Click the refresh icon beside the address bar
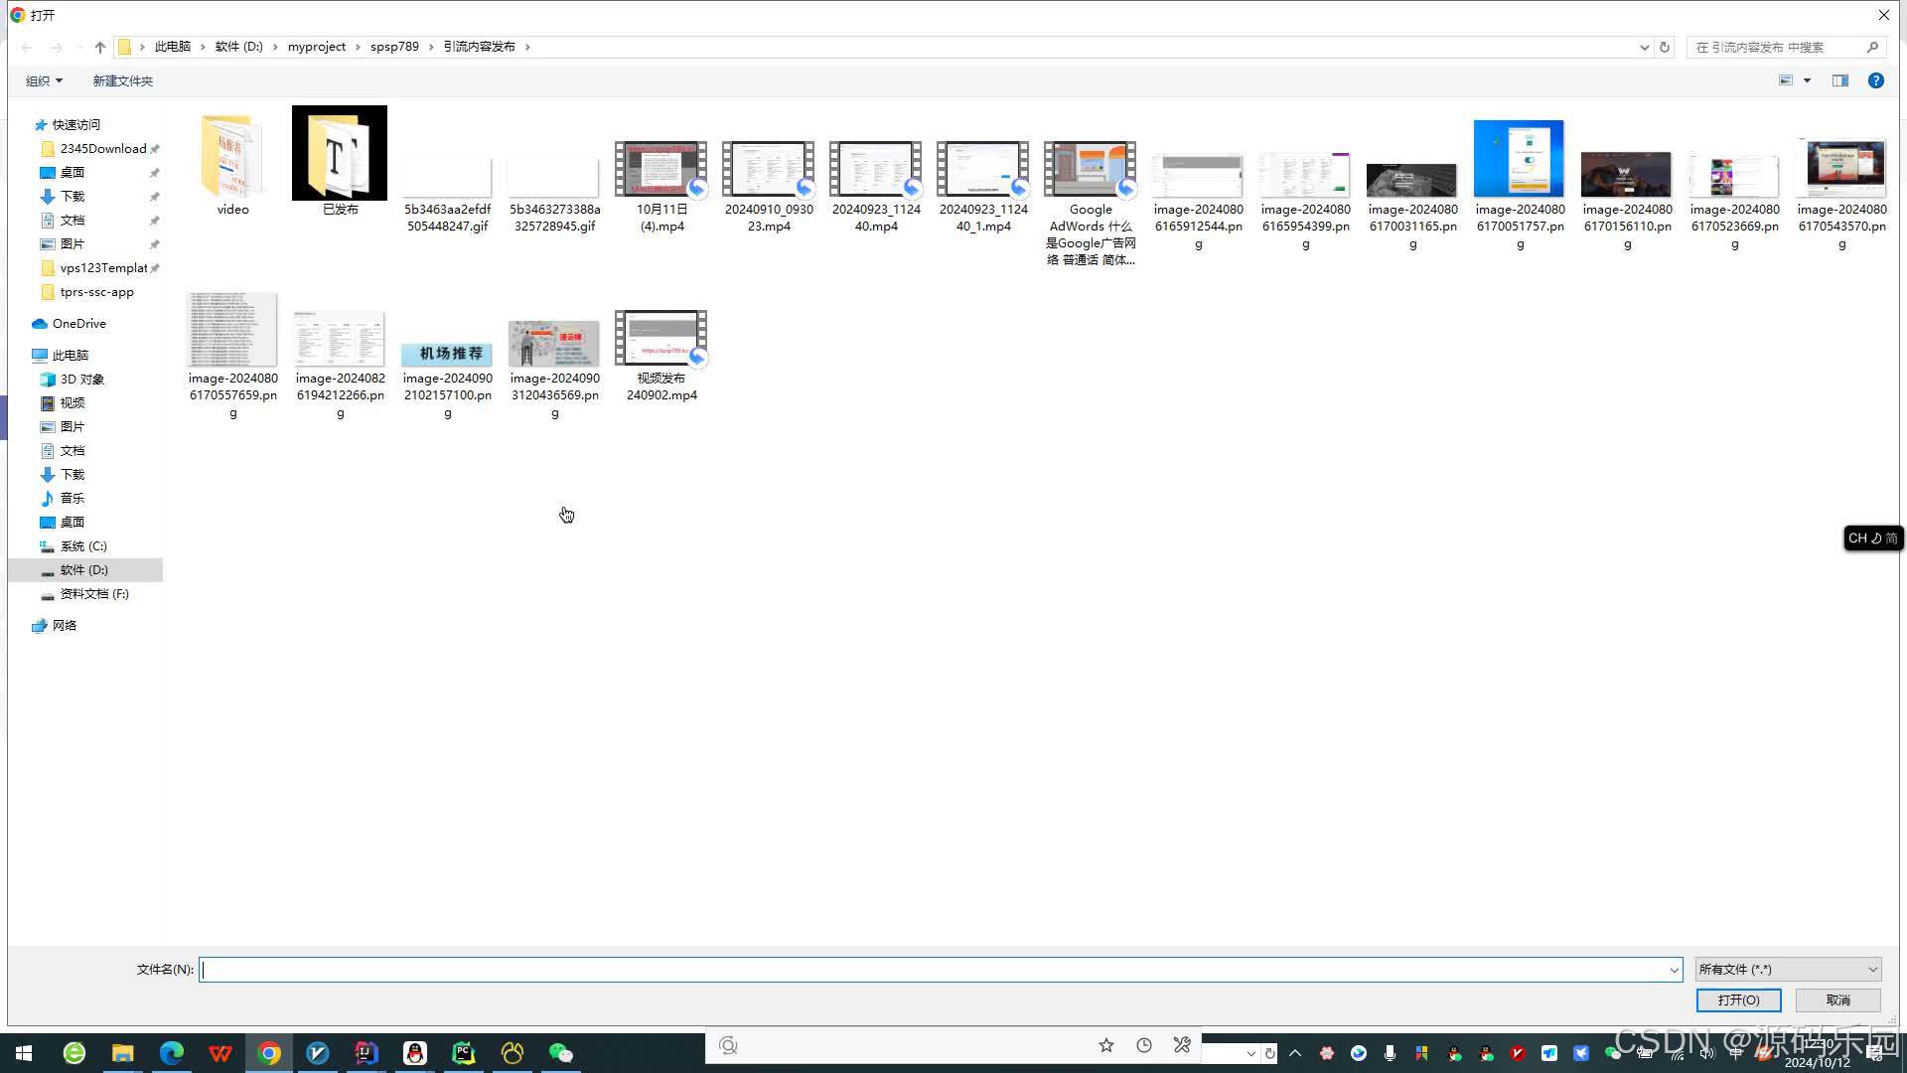Screen dimensions: 1907x1073 [1665, 47]
